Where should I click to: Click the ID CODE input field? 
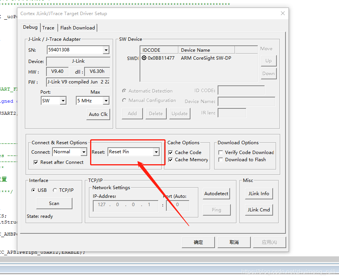point(241,90)
